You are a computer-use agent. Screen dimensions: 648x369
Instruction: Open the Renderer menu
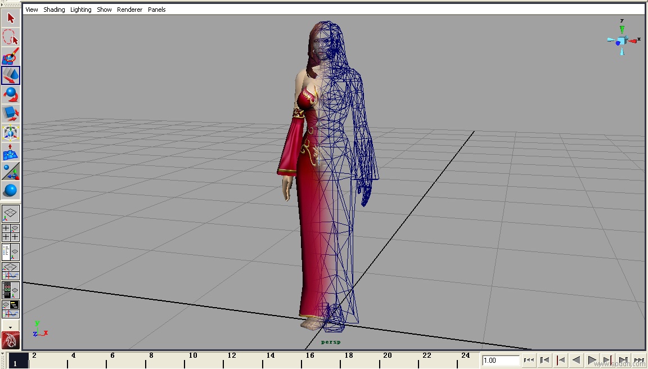(x=129, y=10)
